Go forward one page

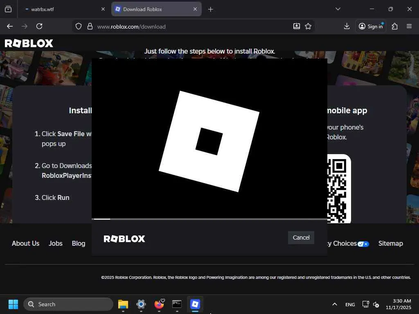[25, 26]
